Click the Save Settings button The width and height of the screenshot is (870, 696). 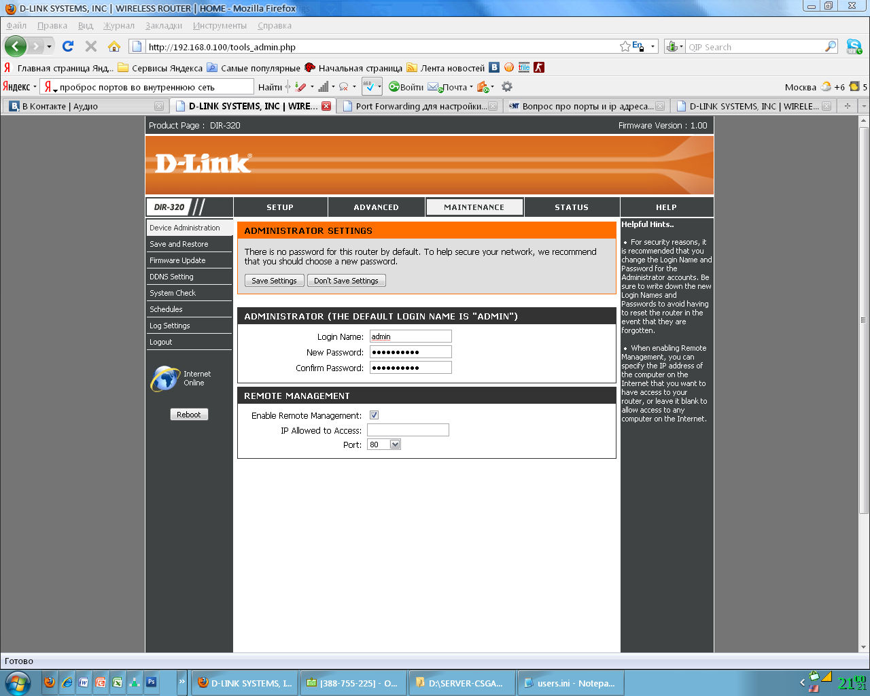coord(274,281)
